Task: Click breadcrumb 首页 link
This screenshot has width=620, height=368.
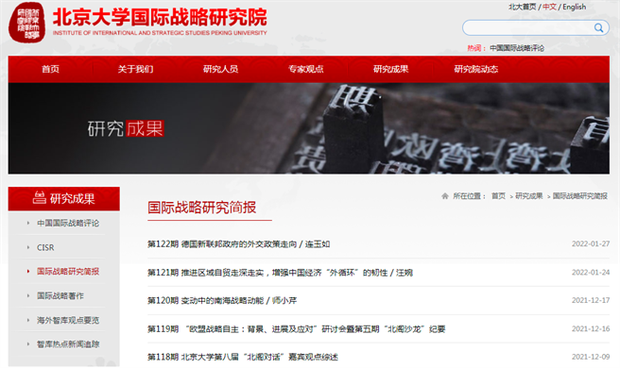Action: [x=498, y=196]
